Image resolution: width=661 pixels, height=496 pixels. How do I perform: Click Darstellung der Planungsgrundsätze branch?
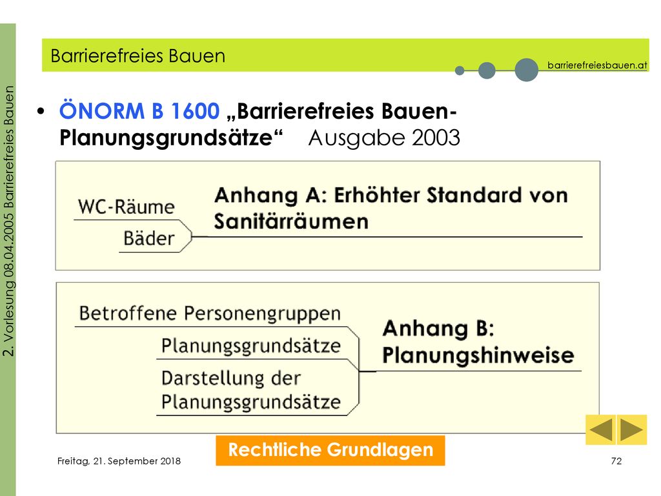(251, 390)
